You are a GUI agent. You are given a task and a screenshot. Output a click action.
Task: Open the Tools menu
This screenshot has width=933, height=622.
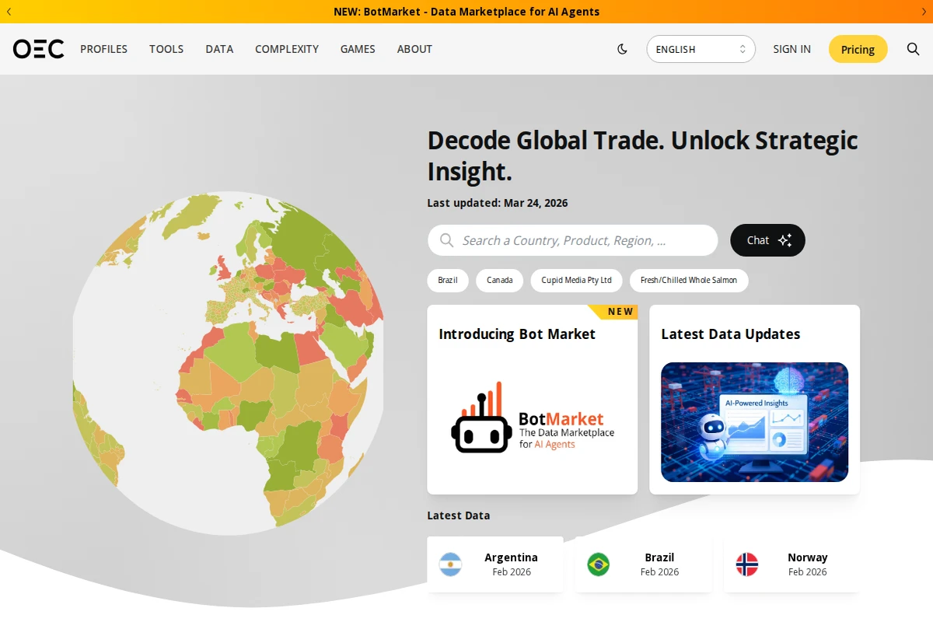tap(166, 49)
